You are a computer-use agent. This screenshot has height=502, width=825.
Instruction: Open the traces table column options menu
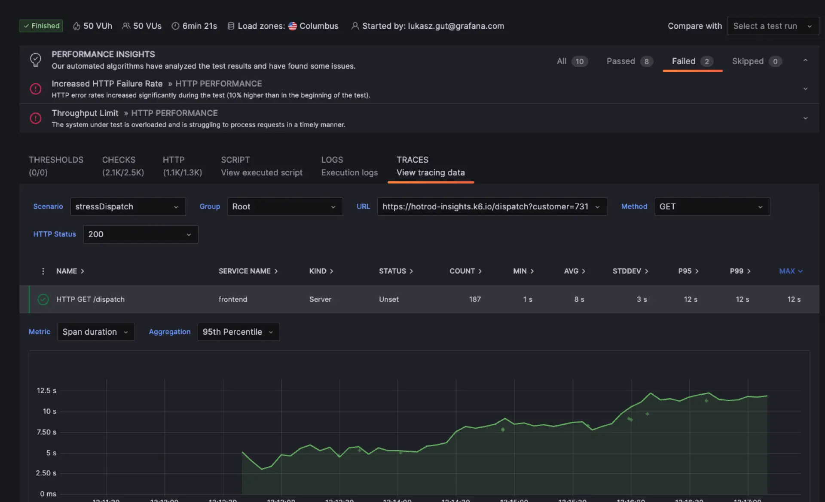point(43,271)
